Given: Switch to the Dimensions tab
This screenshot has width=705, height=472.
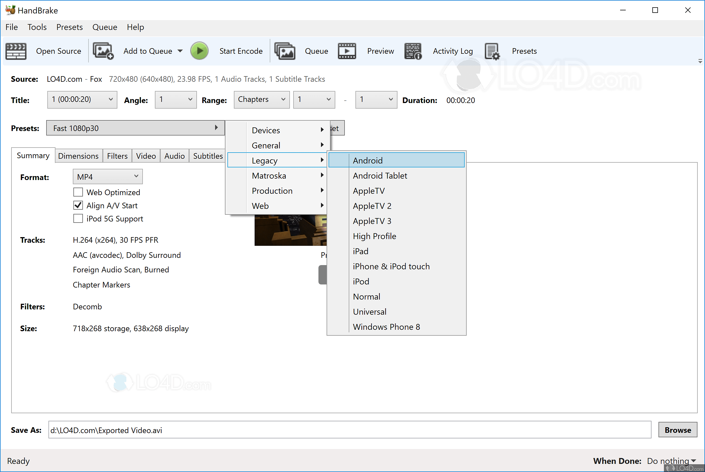Looking at the screenshot, I should pyautogui.click(x=78, y=156).
